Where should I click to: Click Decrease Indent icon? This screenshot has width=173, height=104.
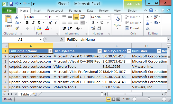(x=64, y=28)
